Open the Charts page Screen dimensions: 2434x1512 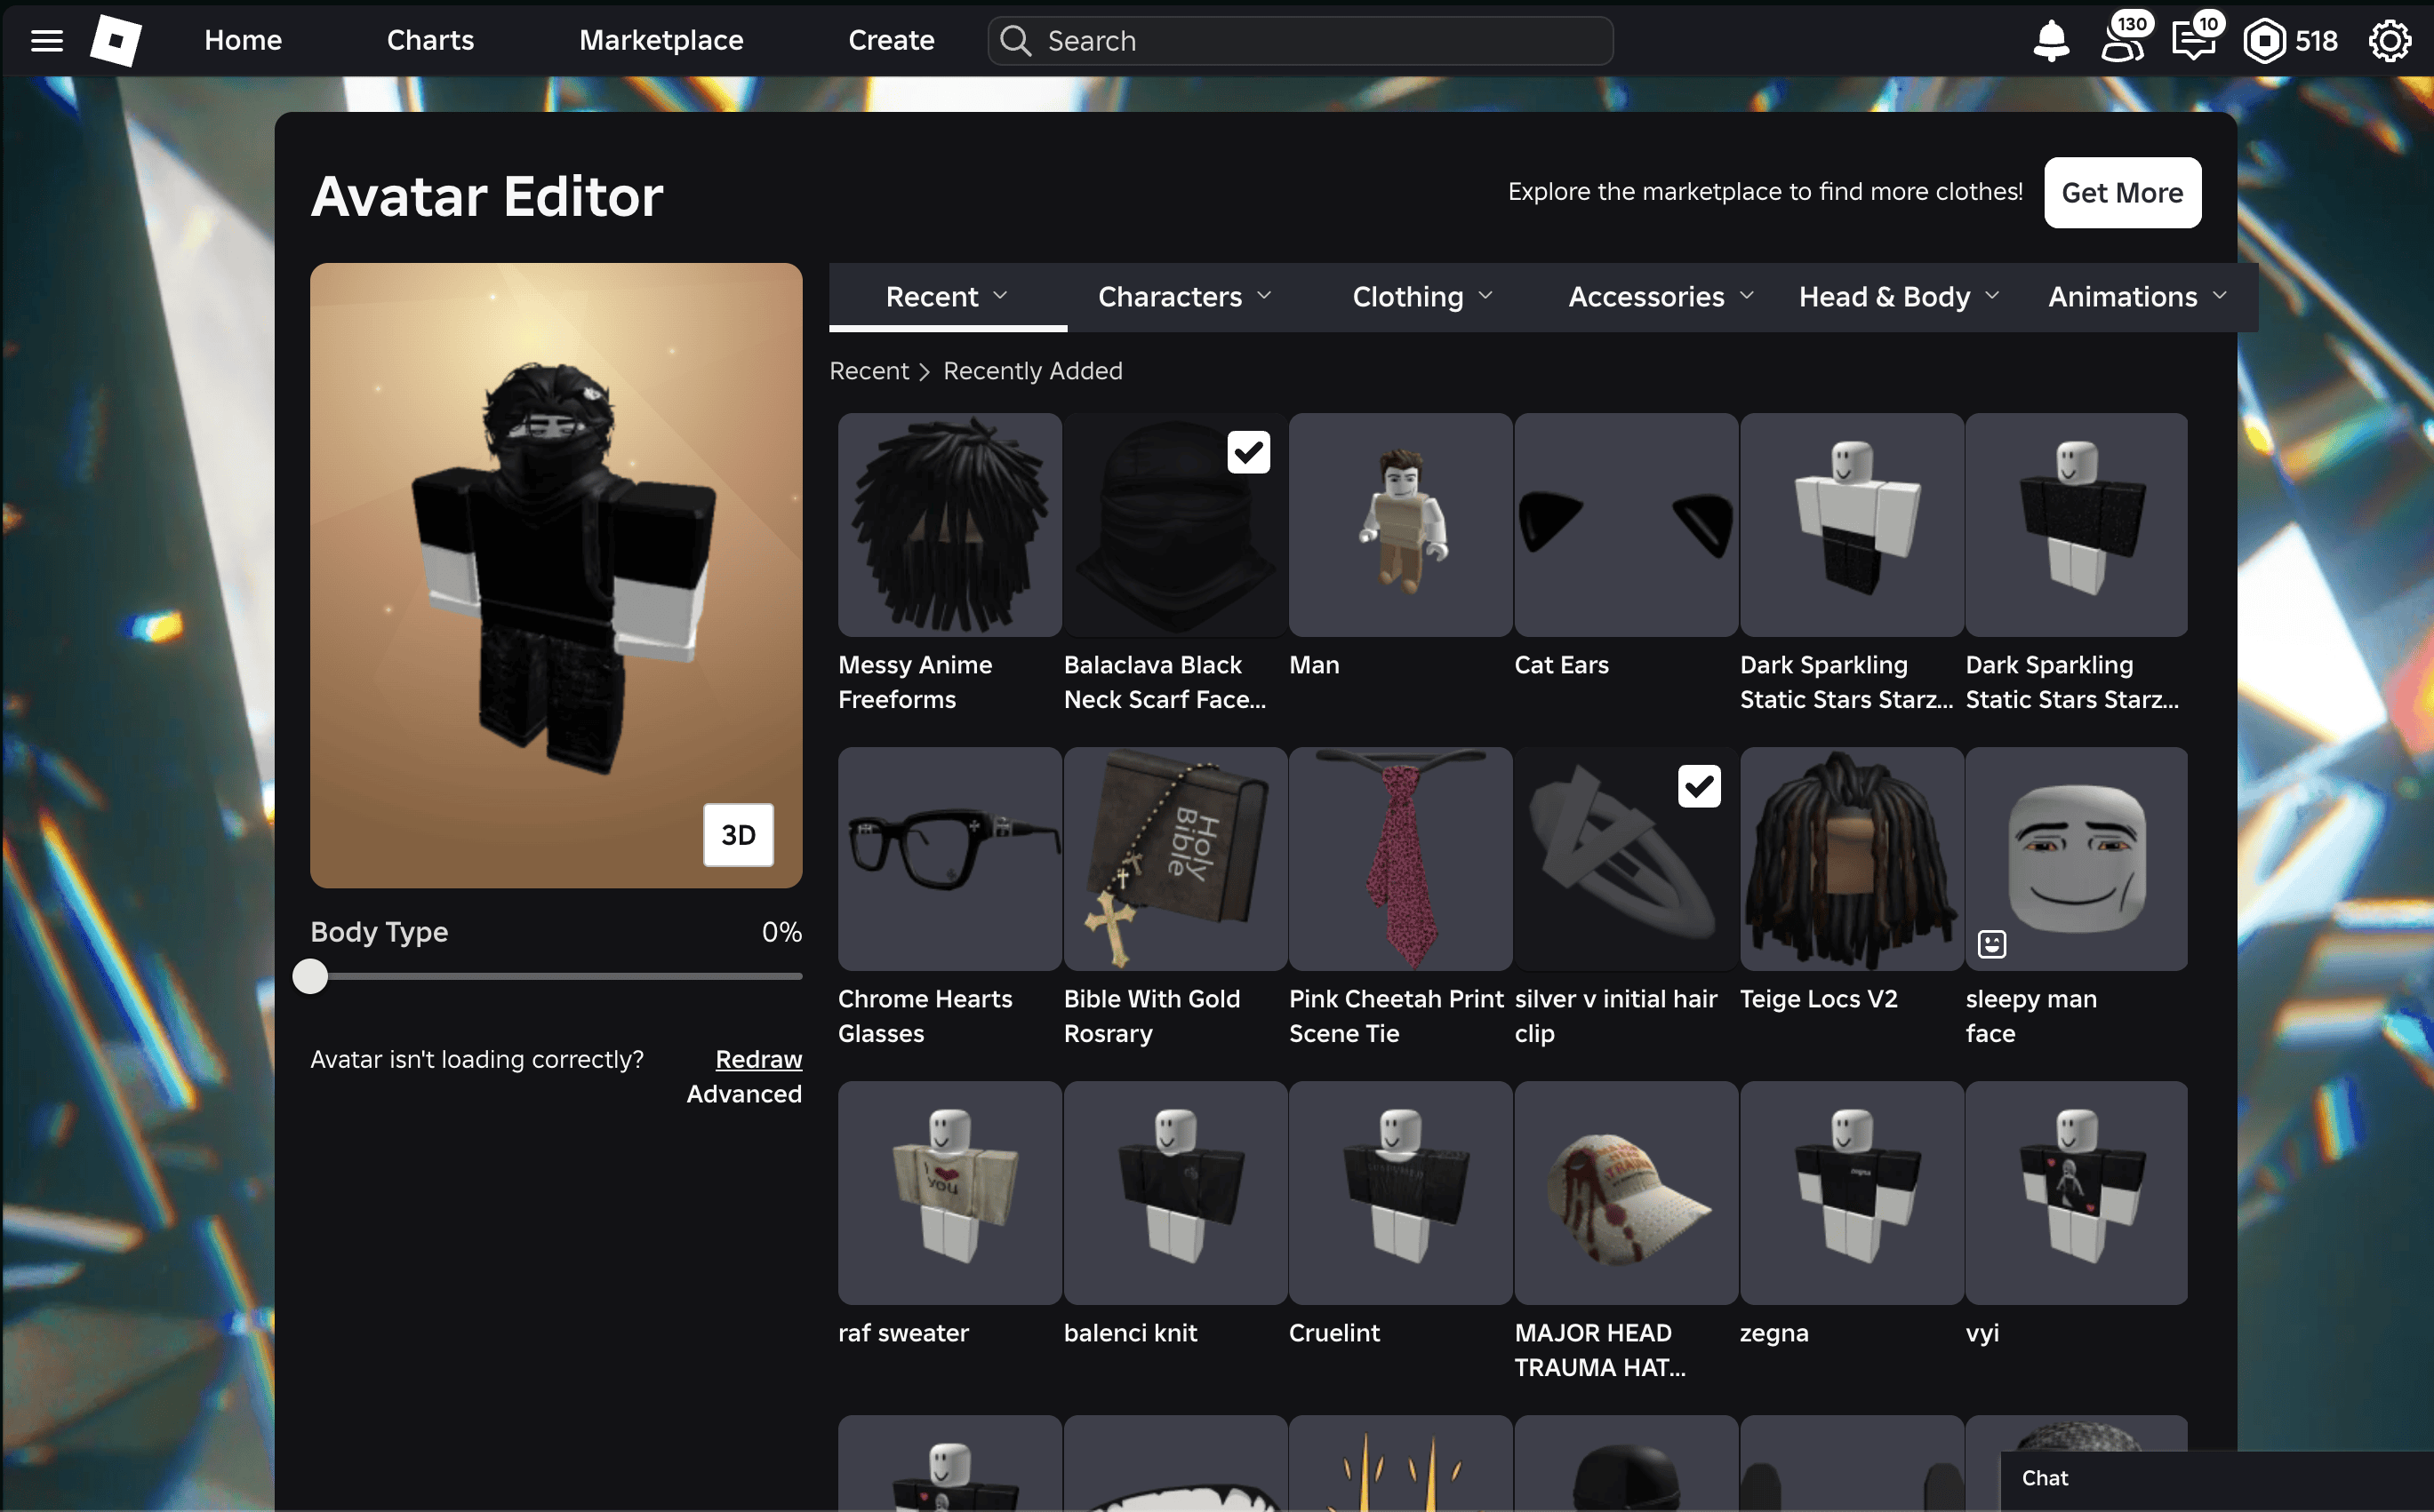tap(430, 40)
